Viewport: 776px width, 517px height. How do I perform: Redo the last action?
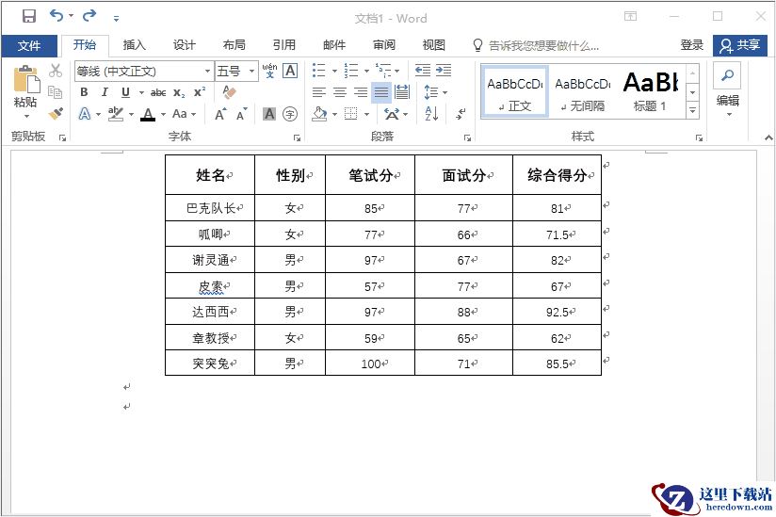click(89, 16)
